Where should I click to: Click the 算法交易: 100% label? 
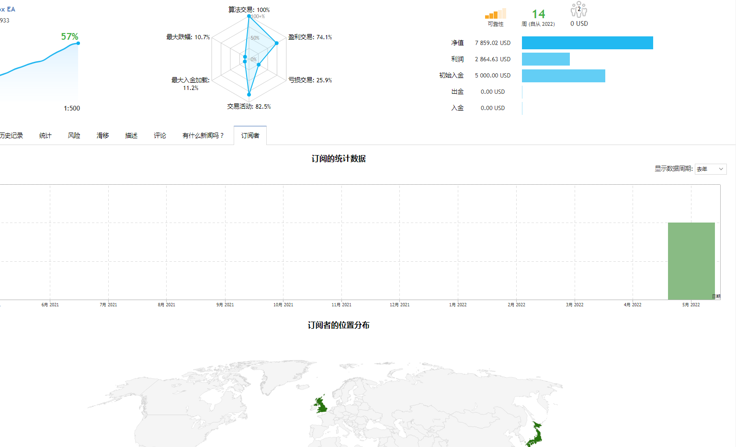pos(249,10)
